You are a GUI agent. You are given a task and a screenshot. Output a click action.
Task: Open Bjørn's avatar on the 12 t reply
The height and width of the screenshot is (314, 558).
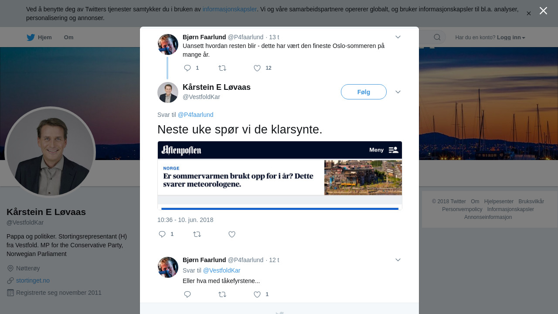coord(168,267)
